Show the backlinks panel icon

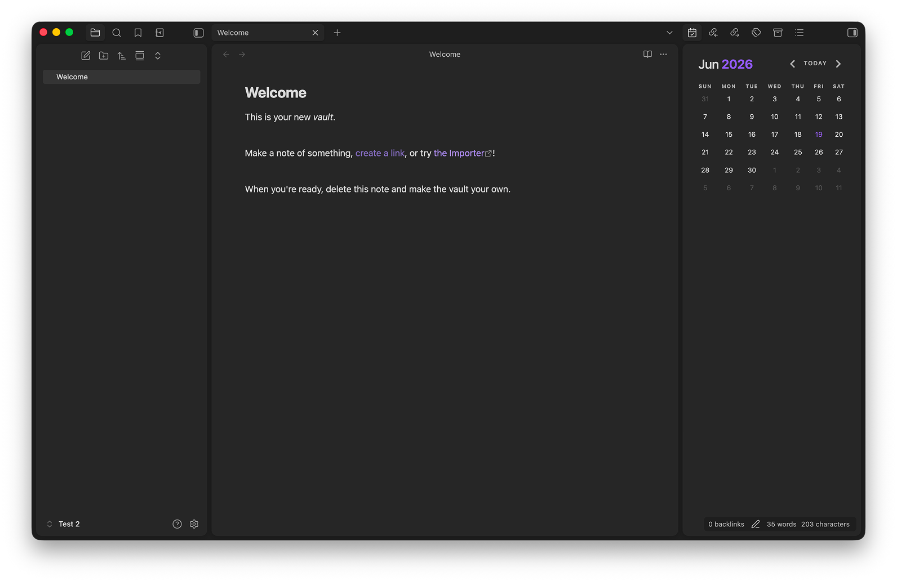713,33
